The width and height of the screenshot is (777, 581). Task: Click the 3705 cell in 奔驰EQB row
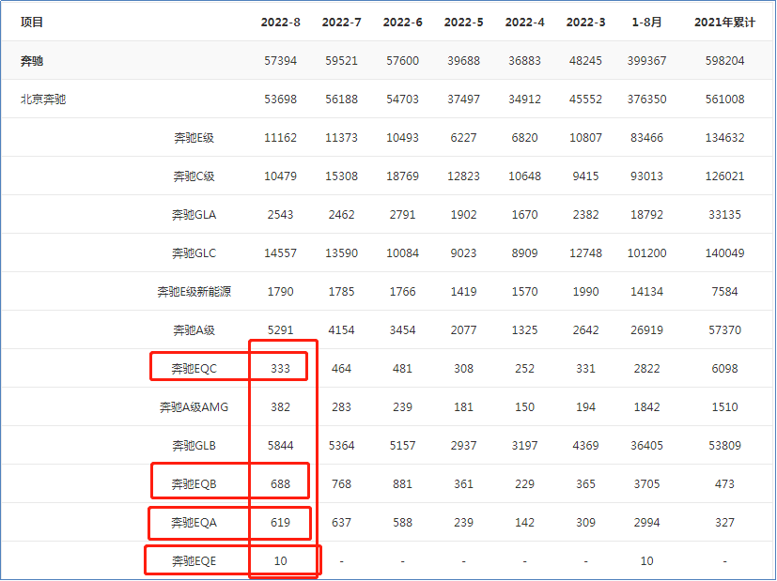[646, 484]
